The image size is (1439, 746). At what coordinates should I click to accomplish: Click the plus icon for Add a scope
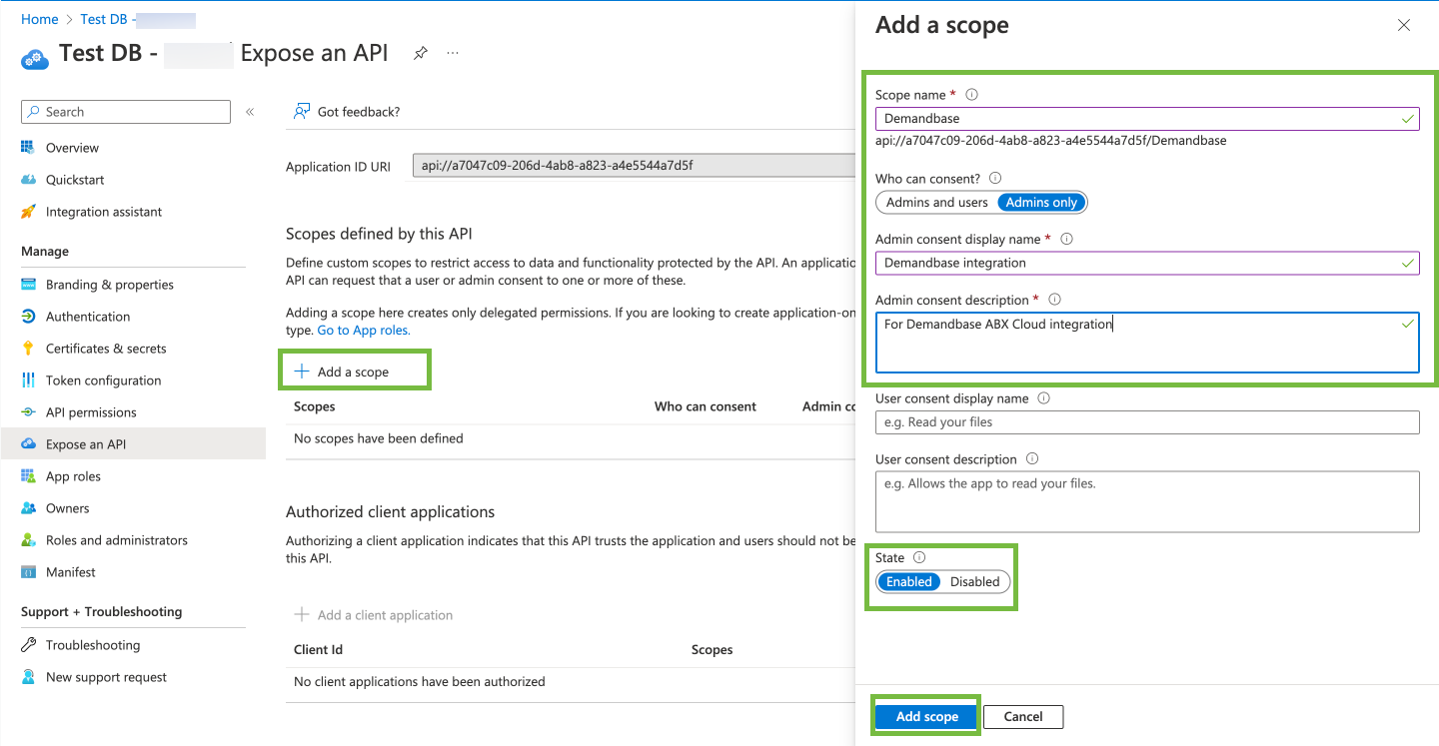tap(302, 372)
